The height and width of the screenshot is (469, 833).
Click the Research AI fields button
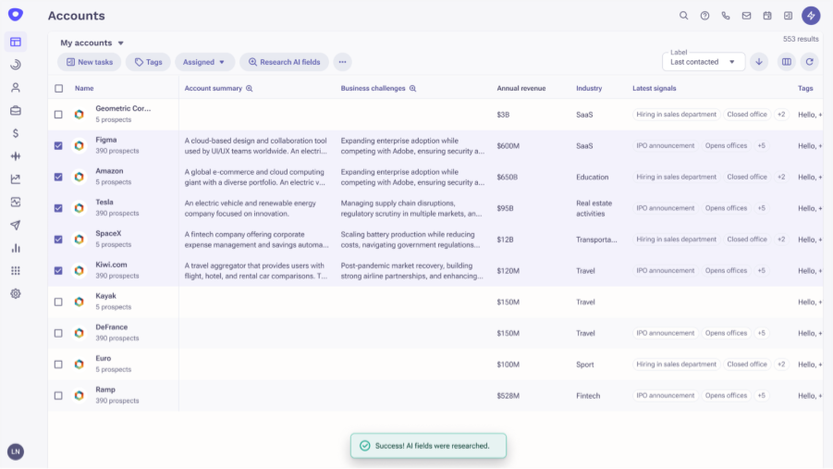[284, 62]
